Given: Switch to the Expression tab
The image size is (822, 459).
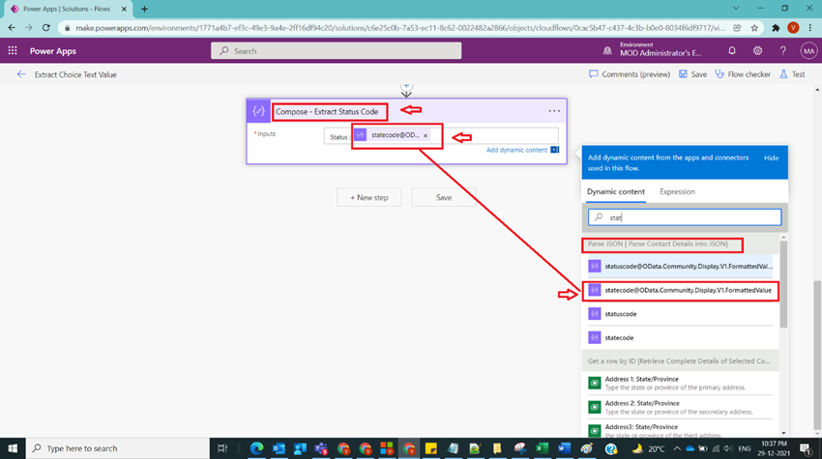Looking at the screenshot, I should pos(677,191).
